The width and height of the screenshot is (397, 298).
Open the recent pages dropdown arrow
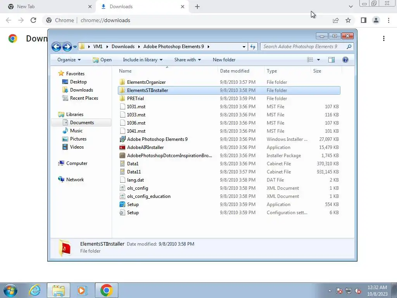point(75,47)
